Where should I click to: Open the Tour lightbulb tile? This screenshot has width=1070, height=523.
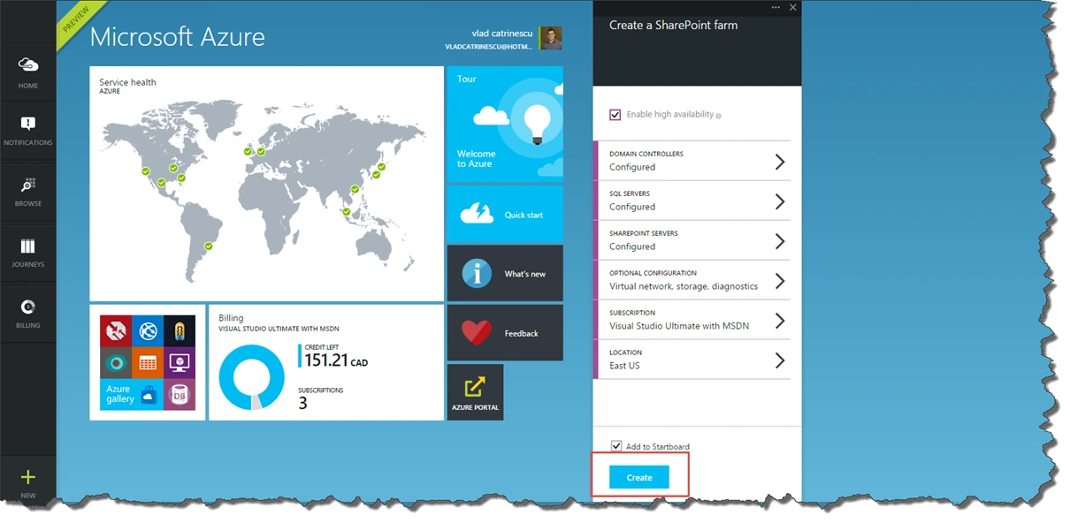pyautogui.click(x=505, y=124)
